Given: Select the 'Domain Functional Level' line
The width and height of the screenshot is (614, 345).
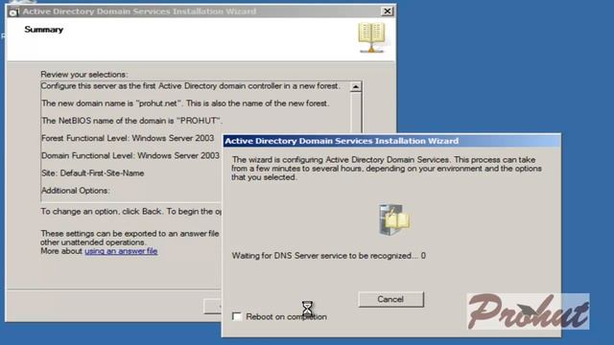Looking at the screenshot, I should coord(130,155).
